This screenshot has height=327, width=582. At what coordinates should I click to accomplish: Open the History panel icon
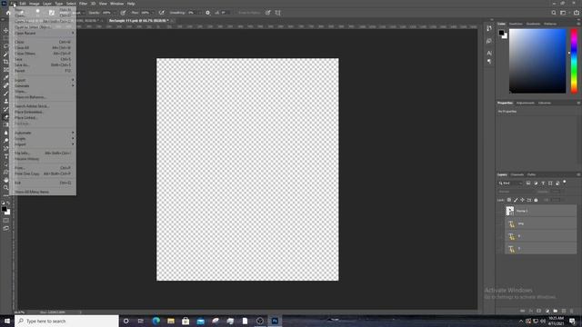[489, 28]
